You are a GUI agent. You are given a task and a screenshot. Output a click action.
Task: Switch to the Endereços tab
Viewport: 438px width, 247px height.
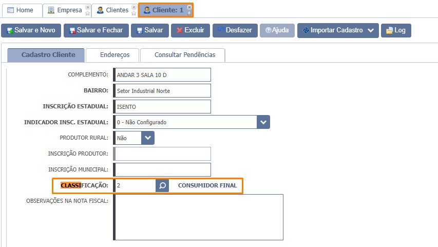click(x=113, y=55)
